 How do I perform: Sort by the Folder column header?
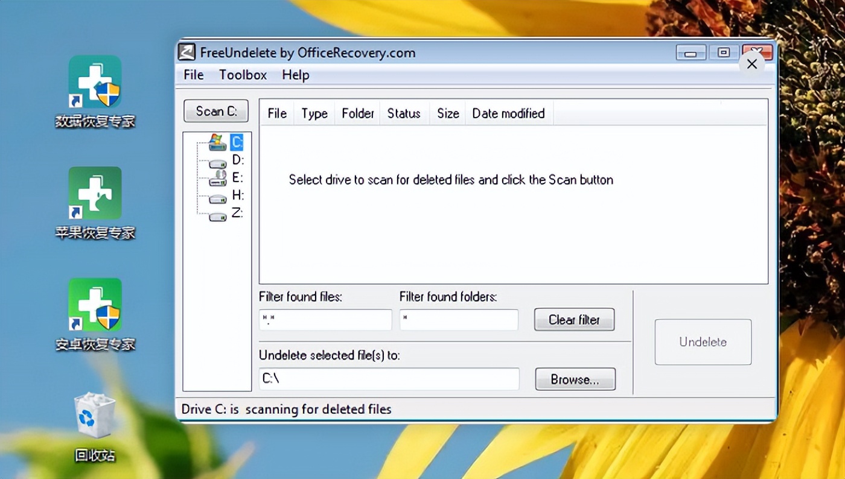pos(357,113)
